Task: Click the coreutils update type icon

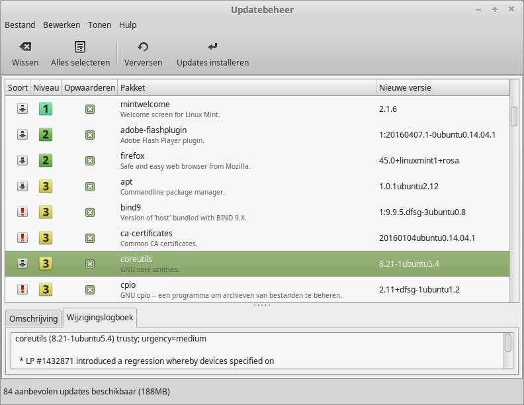Action: point(22,263)
